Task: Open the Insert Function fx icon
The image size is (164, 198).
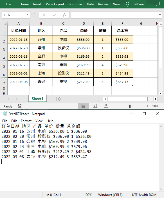Action: click(64, 15)
